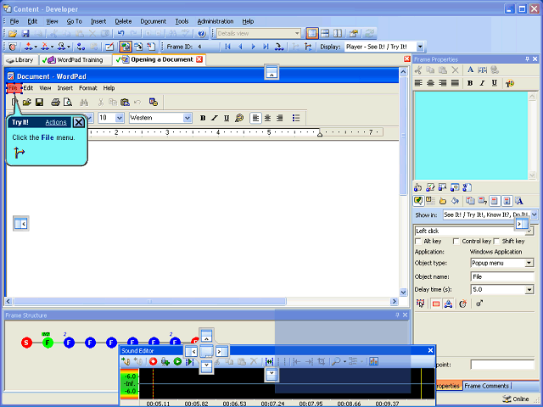
Task: Enable the Alt key checkbox
Action: (418, 241)
